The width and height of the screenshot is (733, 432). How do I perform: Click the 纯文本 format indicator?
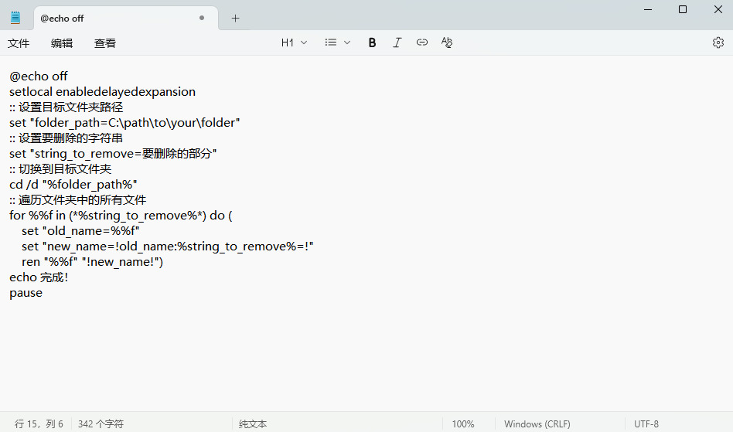point(253,423)
